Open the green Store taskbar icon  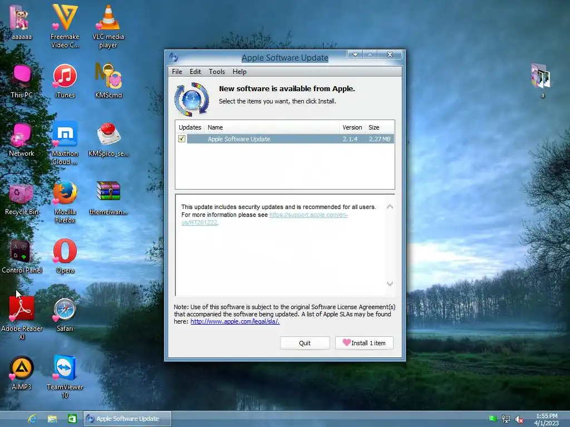tap(72, 419)
